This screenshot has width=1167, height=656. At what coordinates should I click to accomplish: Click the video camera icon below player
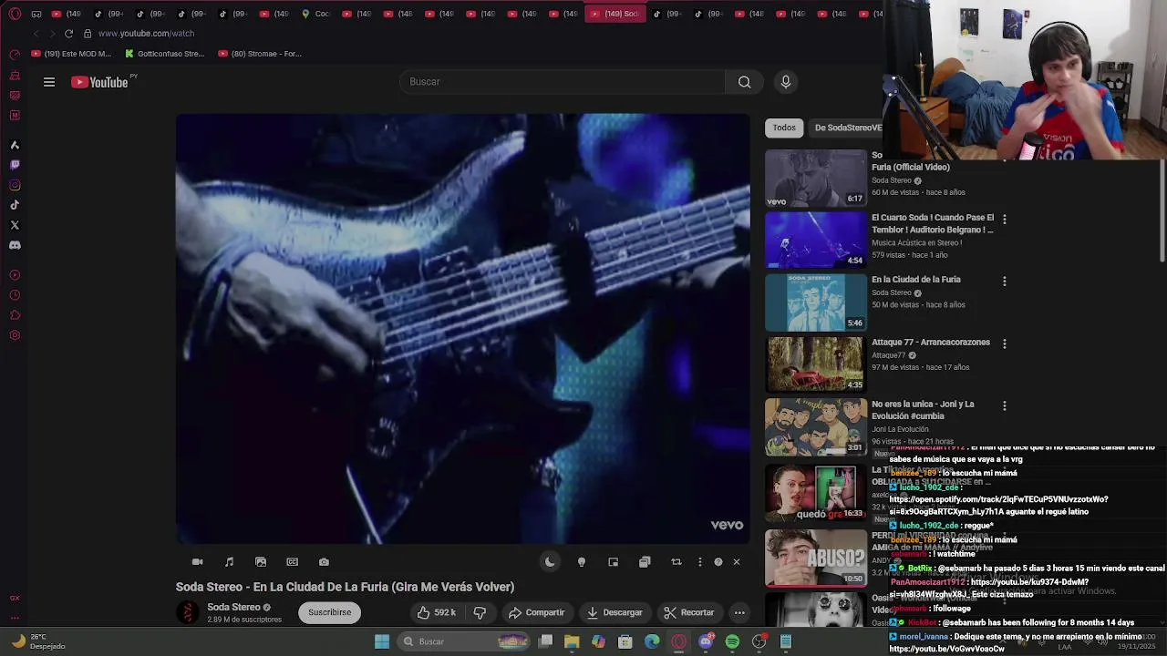click(197, 562)
